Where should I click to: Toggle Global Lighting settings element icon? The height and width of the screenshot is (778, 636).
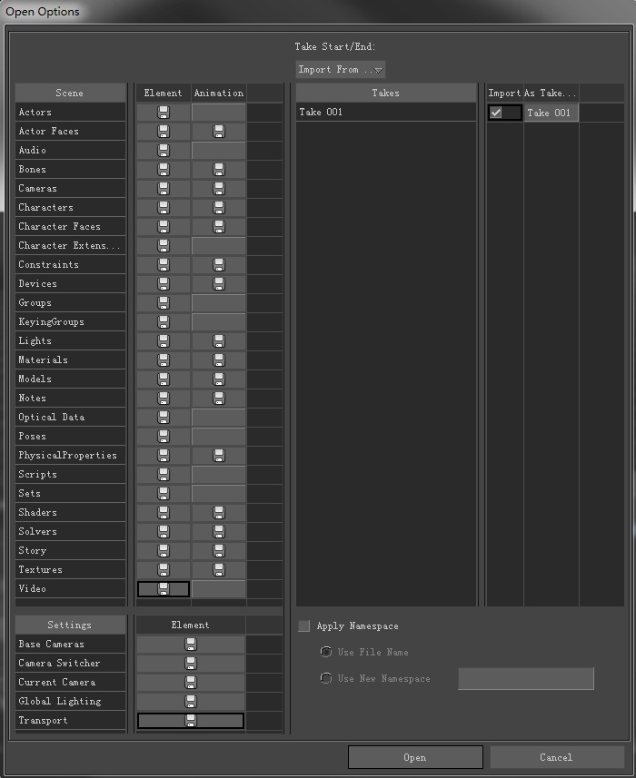point(191,701)
